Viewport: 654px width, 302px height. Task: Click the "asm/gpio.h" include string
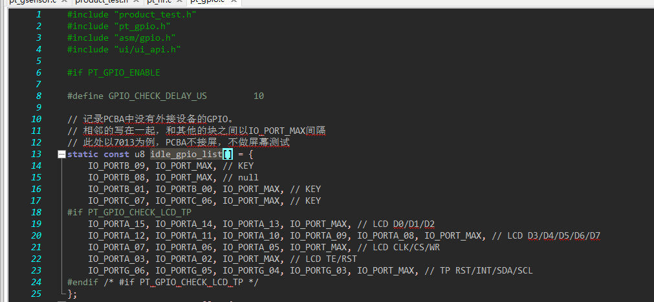145,38
